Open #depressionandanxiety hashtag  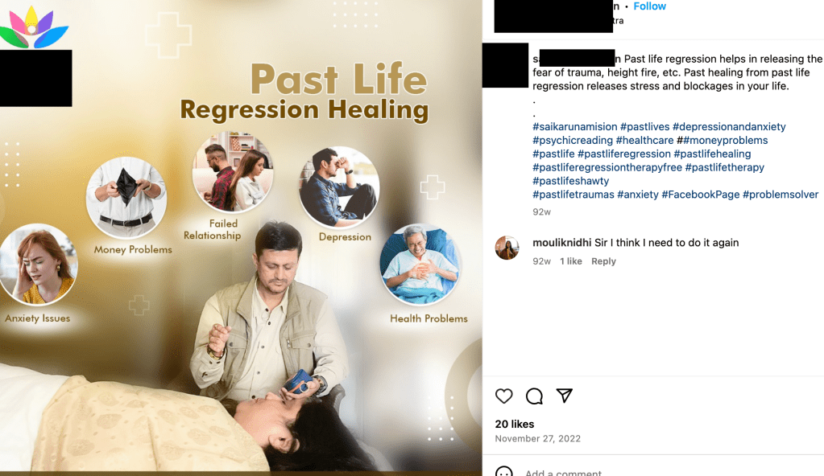point(729,126)
